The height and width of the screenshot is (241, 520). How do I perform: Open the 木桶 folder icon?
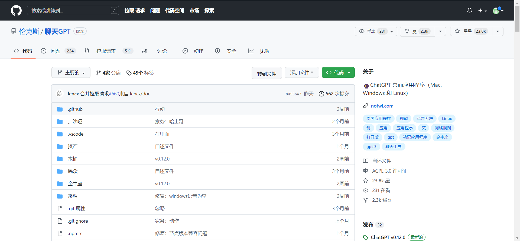tap(60, 159)
